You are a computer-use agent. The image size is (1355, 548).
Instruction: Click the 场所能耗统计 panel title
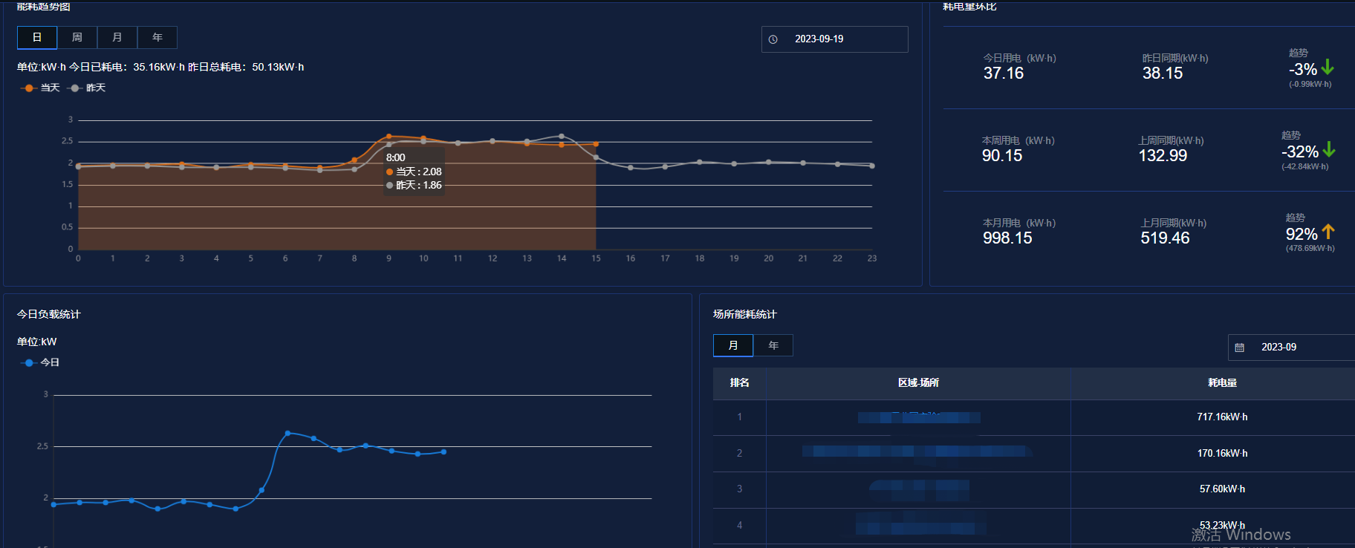(745, 314)
